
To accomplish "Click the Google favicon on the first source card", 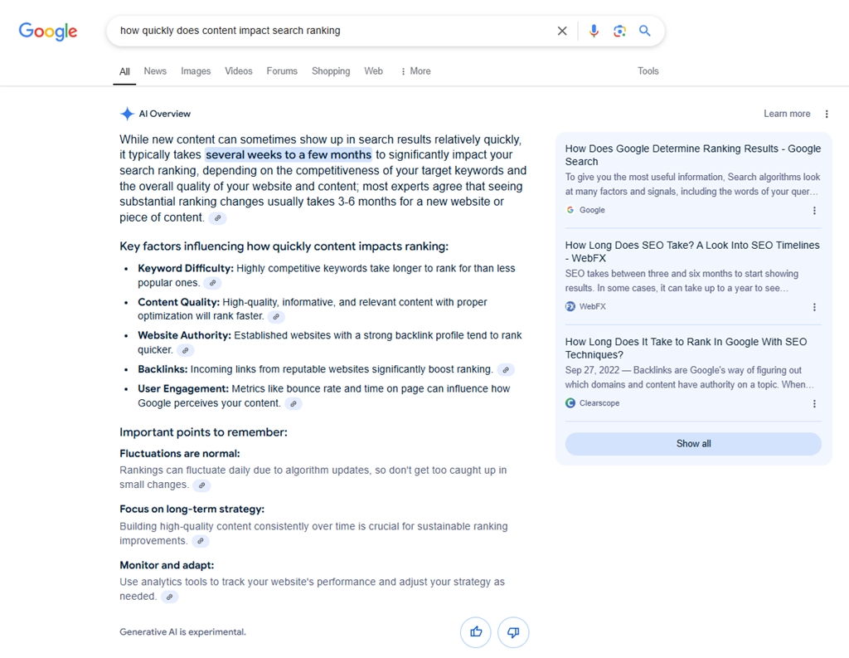I will click(x=570, y=210).
